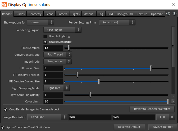This screenshot has height=131, width=178.
Task: Switch to the Fog tab
Action: (x=101, y=14)
